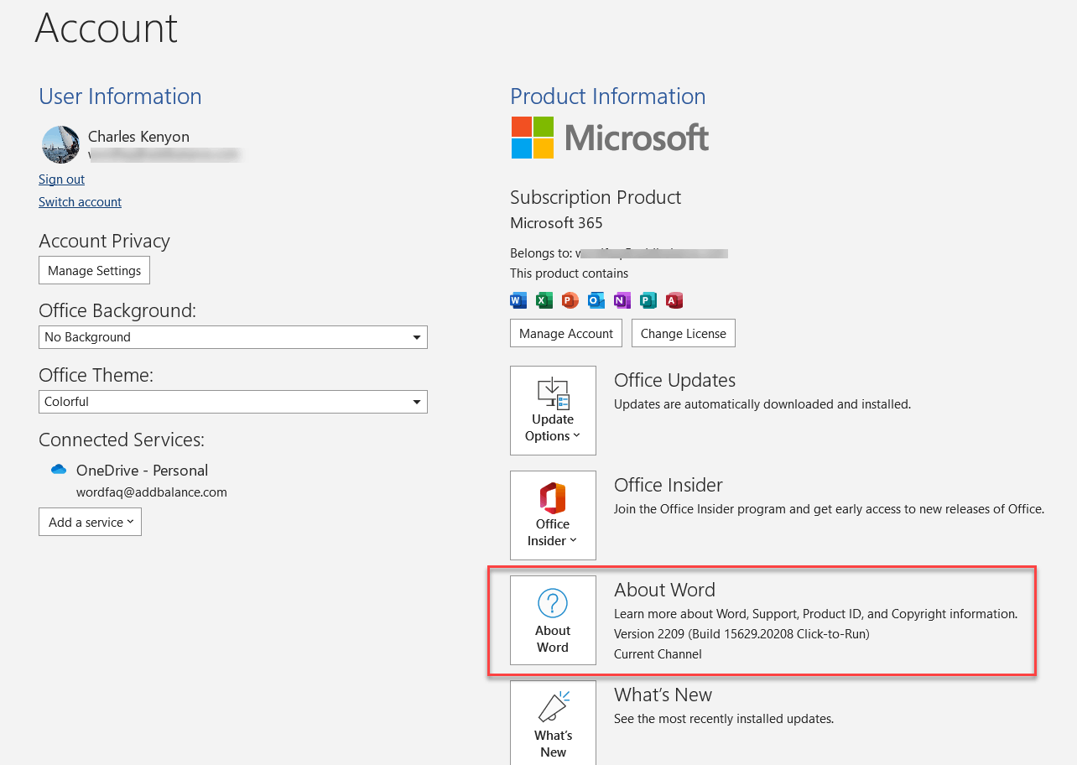1077x765 pixels.
Task: Click the User Information heading
Action: click(x=120, y=96)
